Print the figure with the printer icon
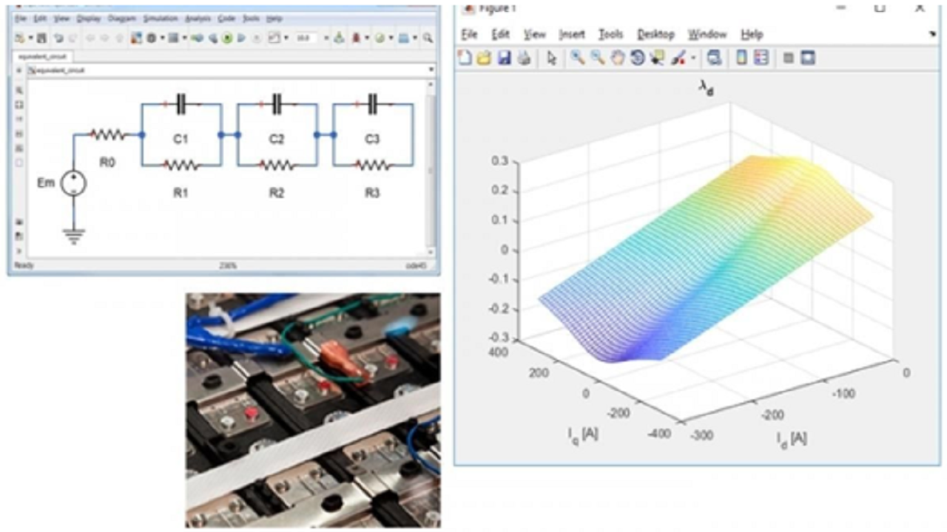The width and height of the screenshot is (947, 532). tap(523, 58)
